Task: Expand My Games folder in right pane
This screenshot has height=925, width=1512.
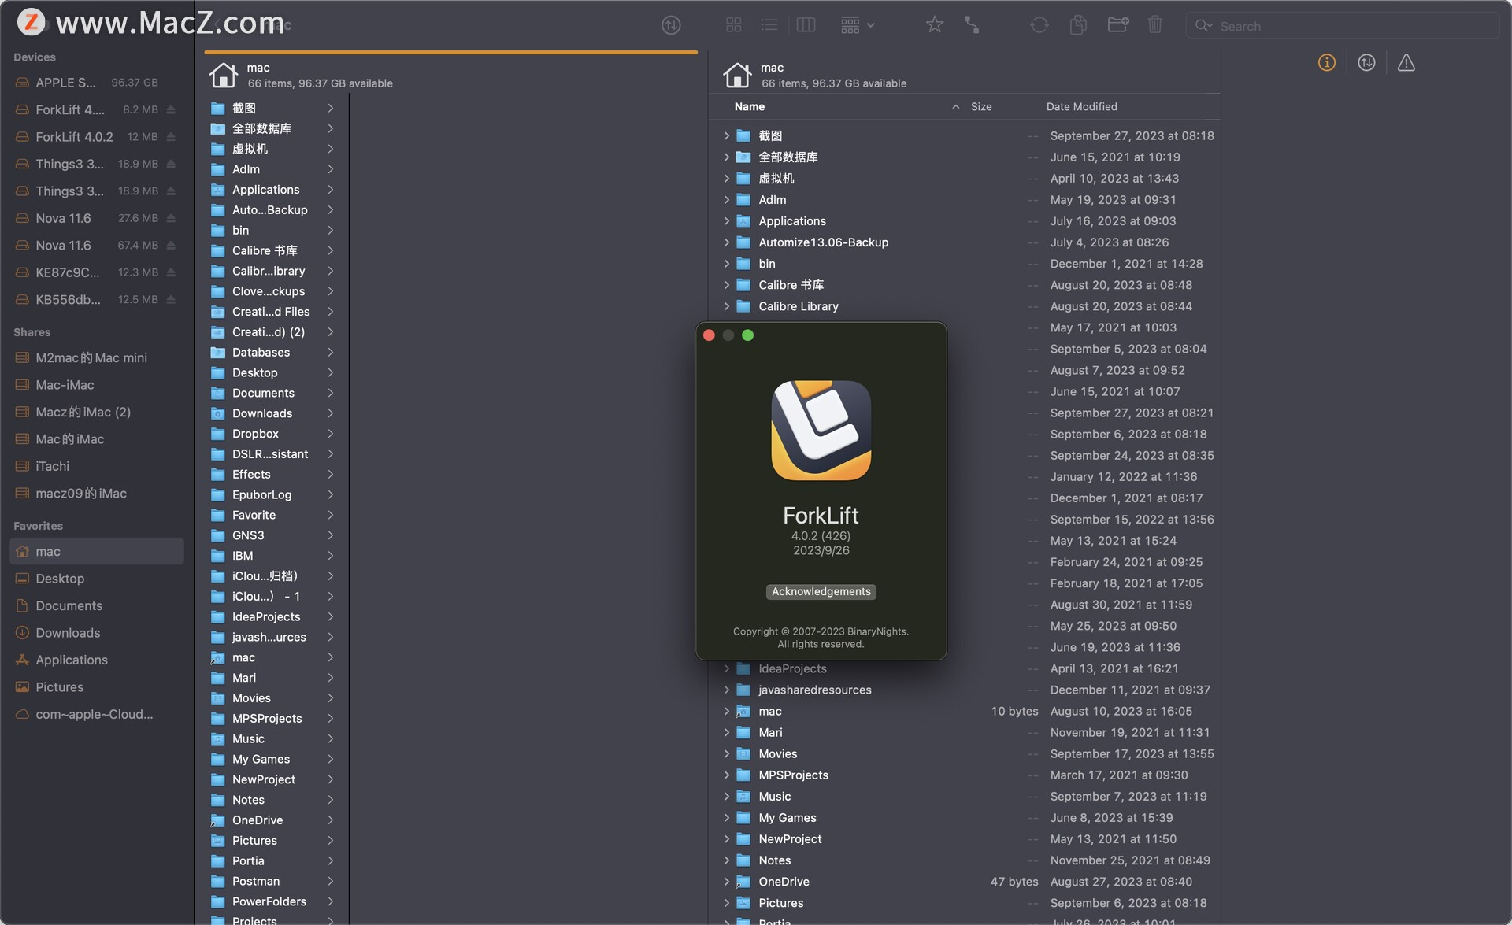Action: coord(727,818)
